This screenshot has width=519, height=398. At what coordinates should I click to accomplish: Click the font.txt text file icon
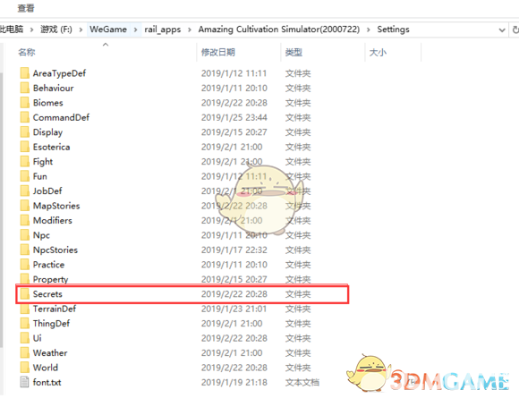point(24,382)
